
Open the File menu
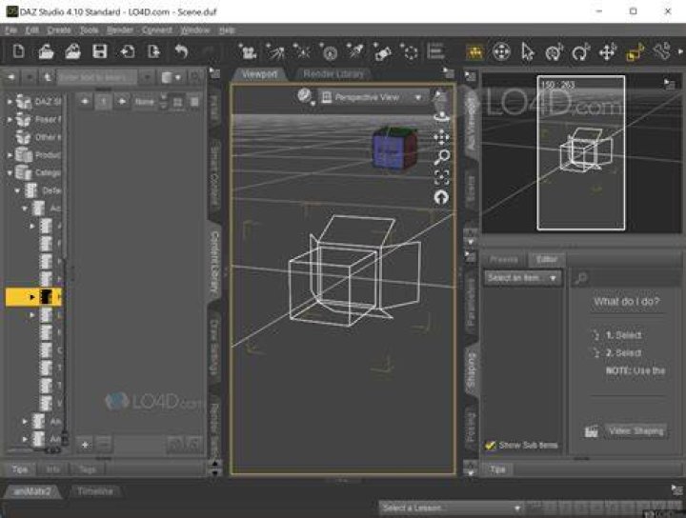pos(10,30)
